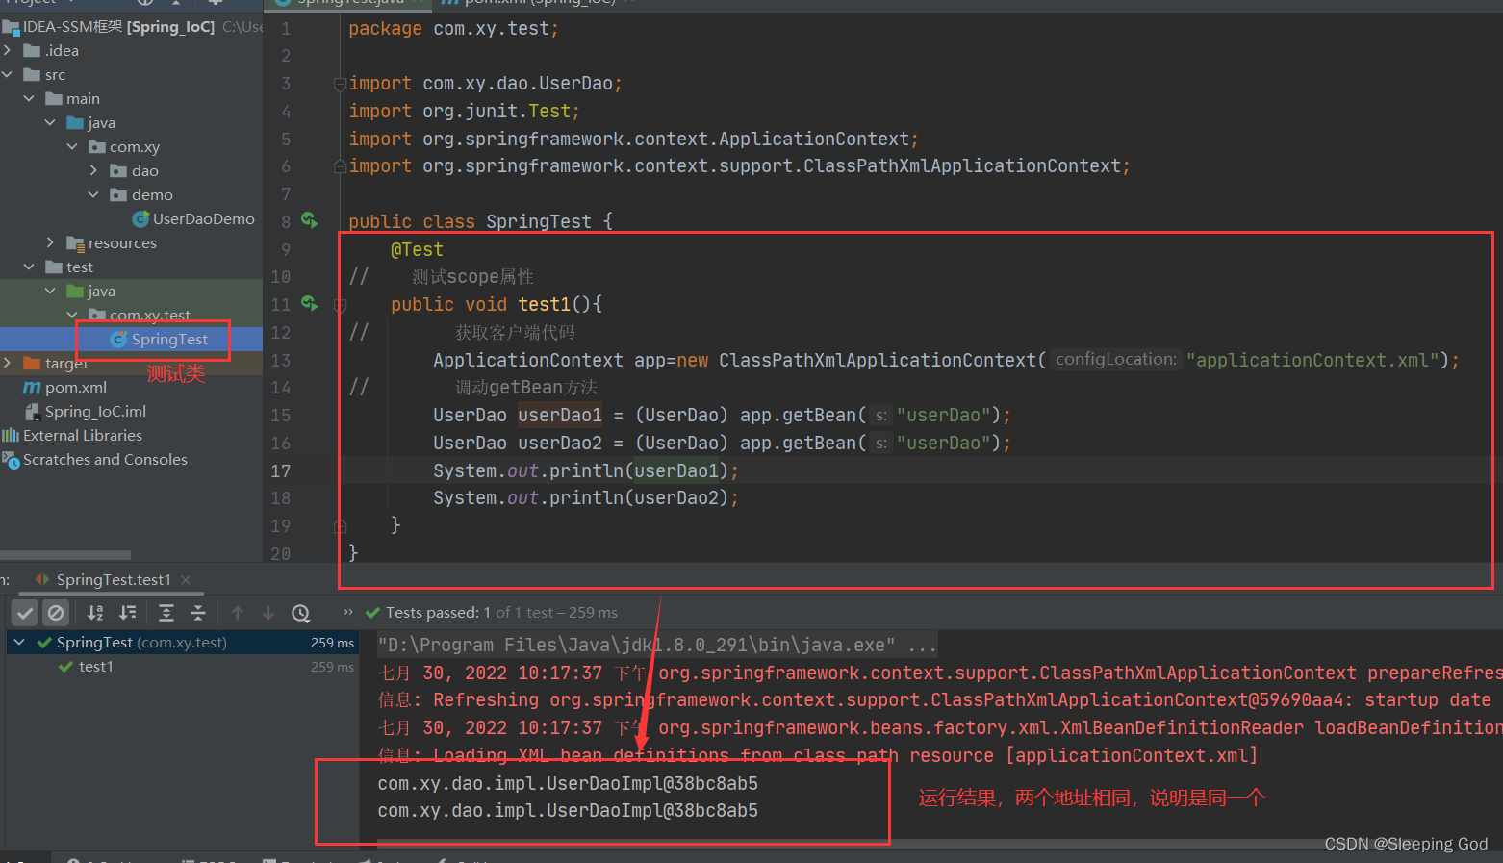The height and width of the screenshot is (863, 1503).
Task: Select External Libraries in project tree
Action: tap(82, 436)
